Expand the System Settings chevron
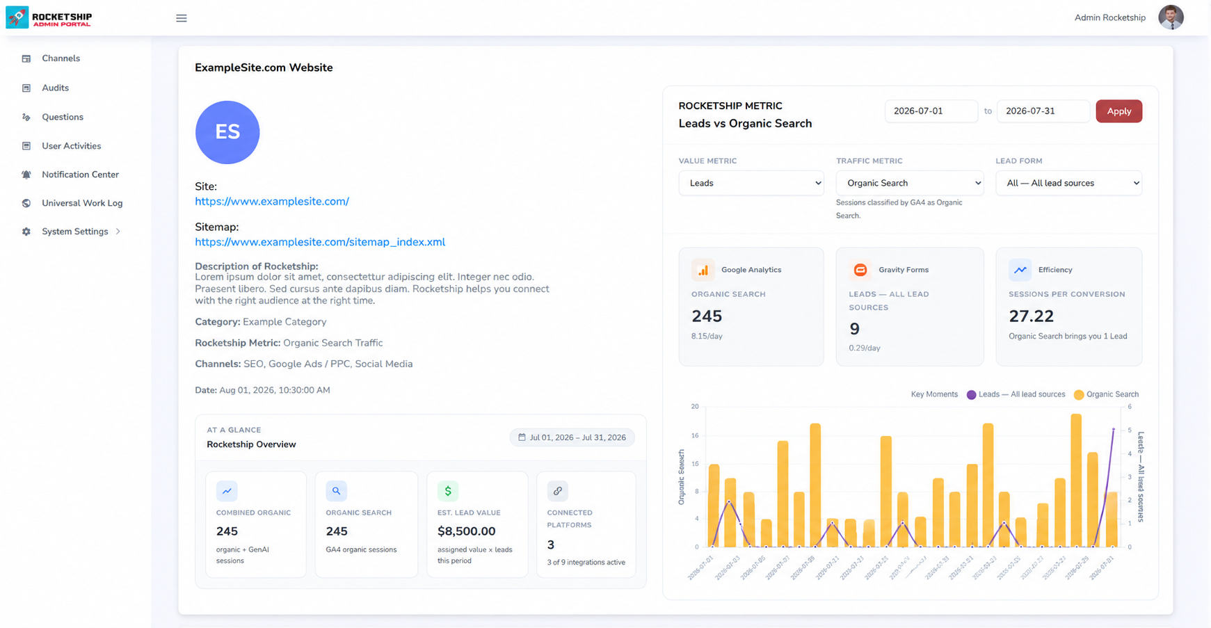The width and height of the screenshot is (1211, 628). pyautogui.click(x=118, y=232)
